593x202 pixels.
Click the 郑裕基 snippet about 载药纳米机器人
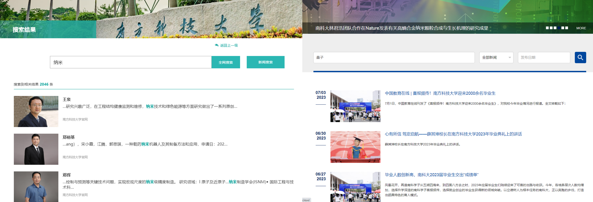[145, 144]
